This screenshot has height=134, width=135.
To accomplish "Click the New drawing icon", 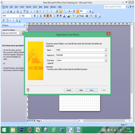I will coord(4,11).
